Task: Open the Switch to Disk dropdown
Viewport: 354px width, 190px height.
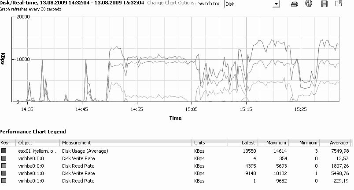Action: (276, 4)
